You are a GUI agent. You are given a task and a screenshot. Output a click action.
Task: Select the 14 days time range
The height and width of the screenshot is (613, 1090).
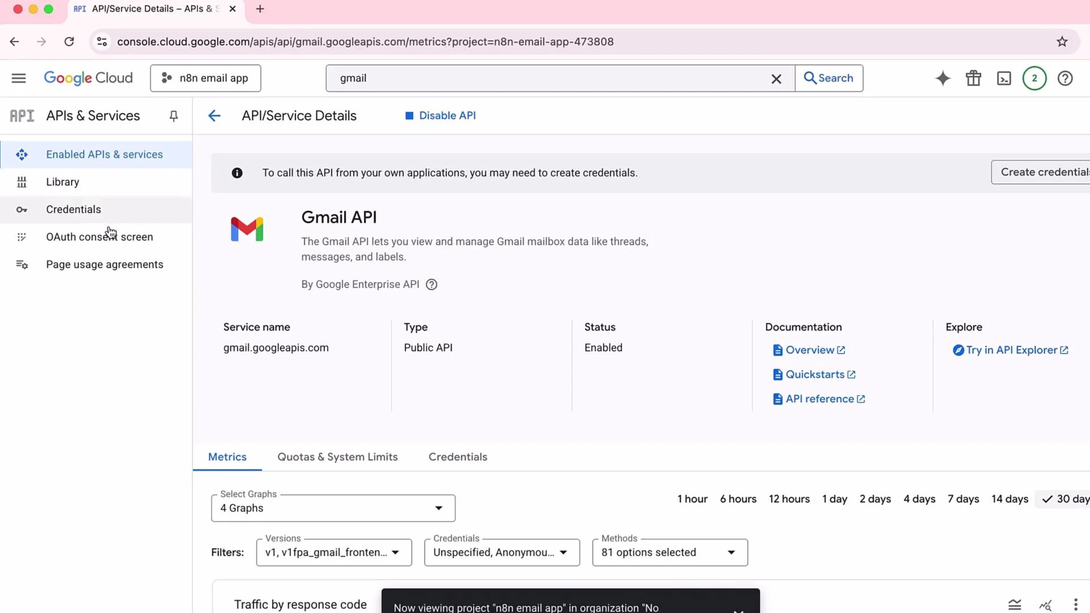click(x=1009, y=499)
